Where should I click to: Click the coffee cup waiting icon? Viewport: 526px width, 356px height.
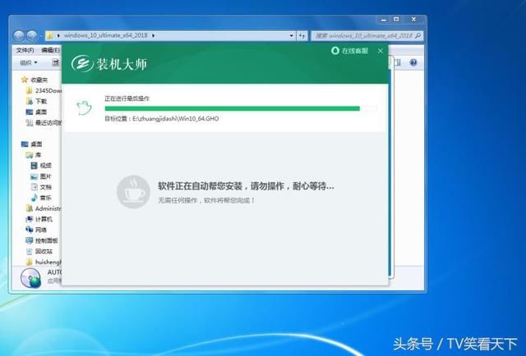click(x=133, y=192)
